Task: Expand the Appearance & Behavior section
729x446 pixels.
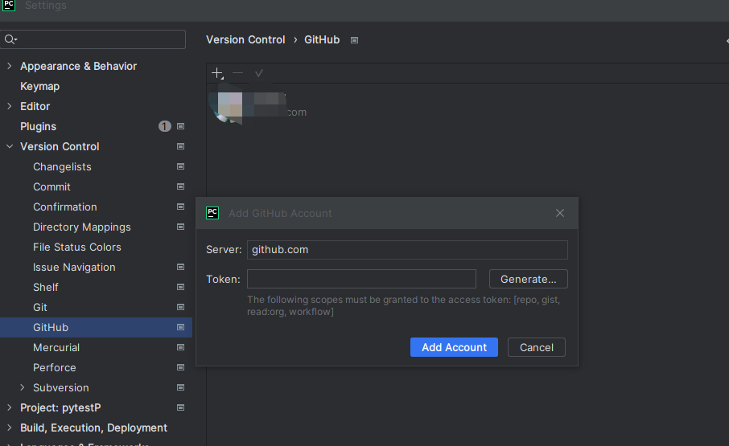Action: tap(10, 66)
